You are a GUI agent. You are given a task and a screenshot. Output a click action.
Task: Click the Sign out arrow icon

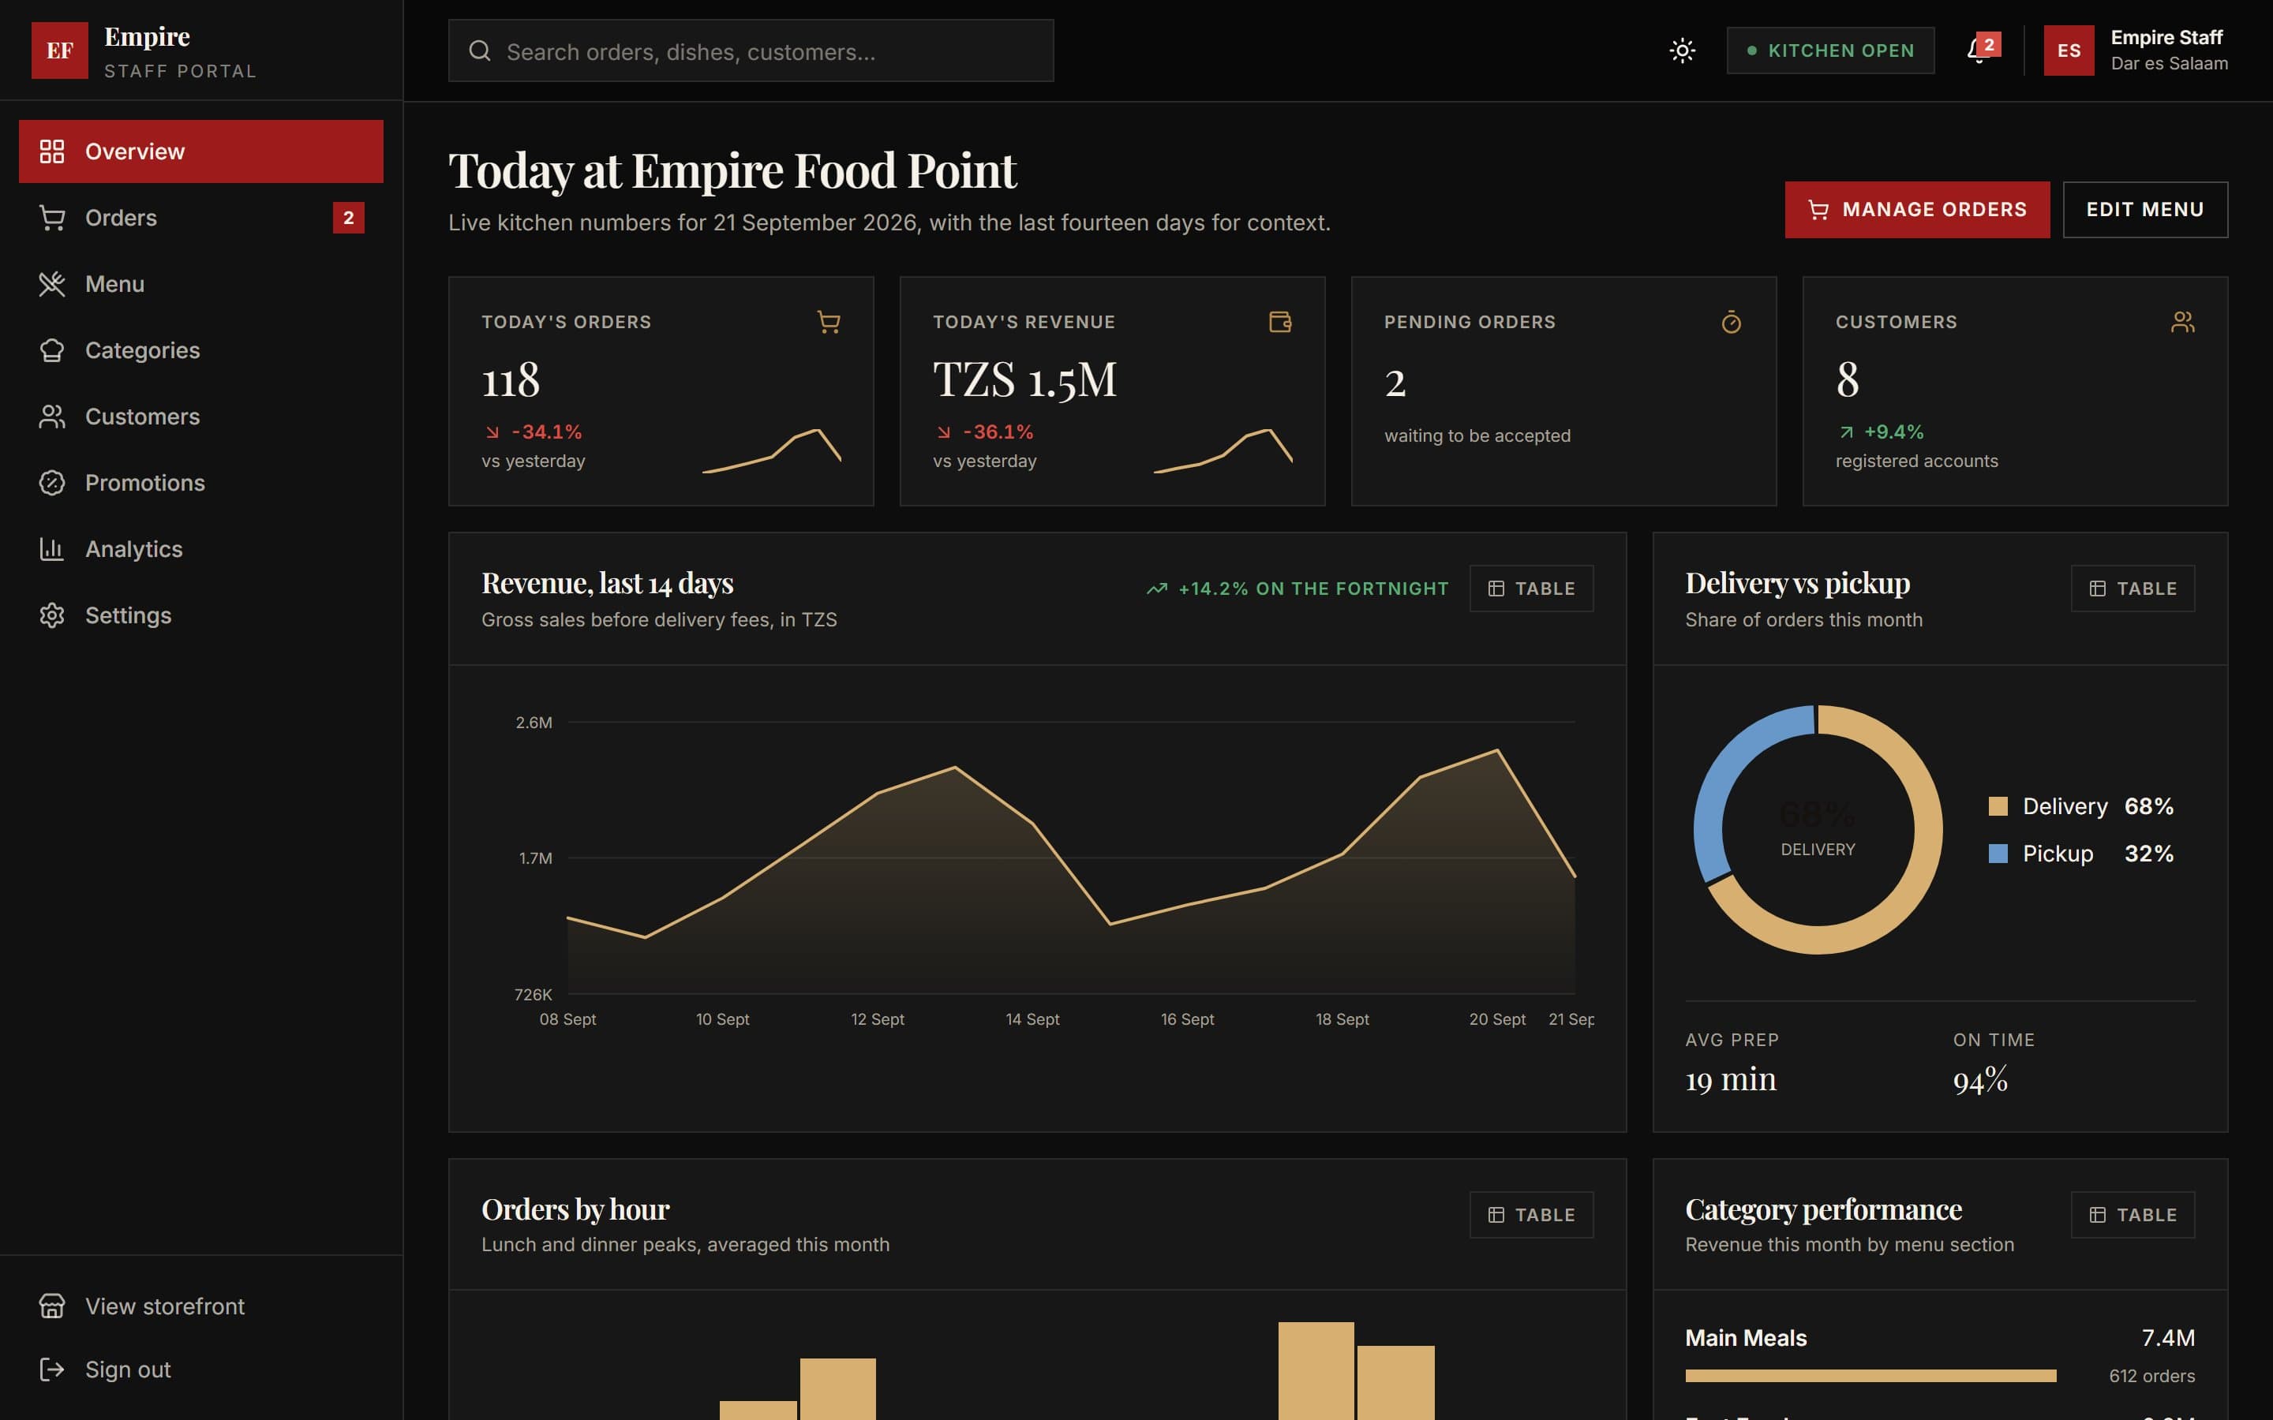point(51,1370)
